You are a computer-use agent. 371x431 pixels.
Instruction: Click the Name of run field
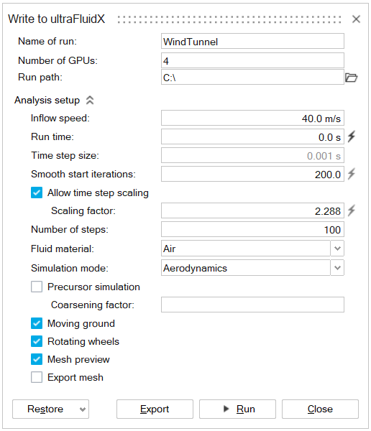[x=252, y=41]
